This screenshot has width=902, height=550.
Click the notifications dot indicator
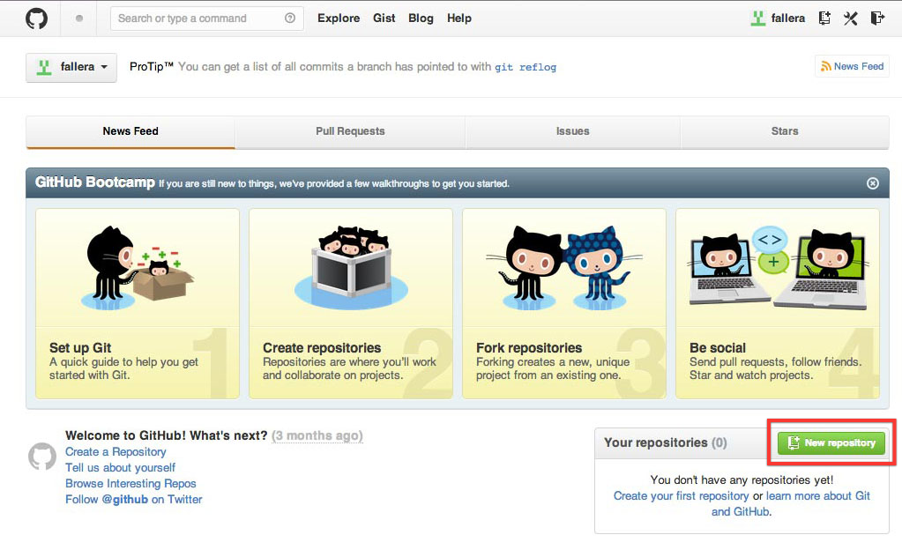pyautogui.click(x=79, y=19)
